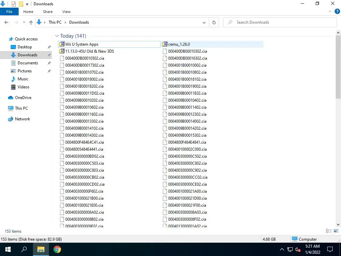Select file 0004009B00011402.cia
The width and height of the screenshot is (341, 256).
pyautogui.click(x=184, y=107)
